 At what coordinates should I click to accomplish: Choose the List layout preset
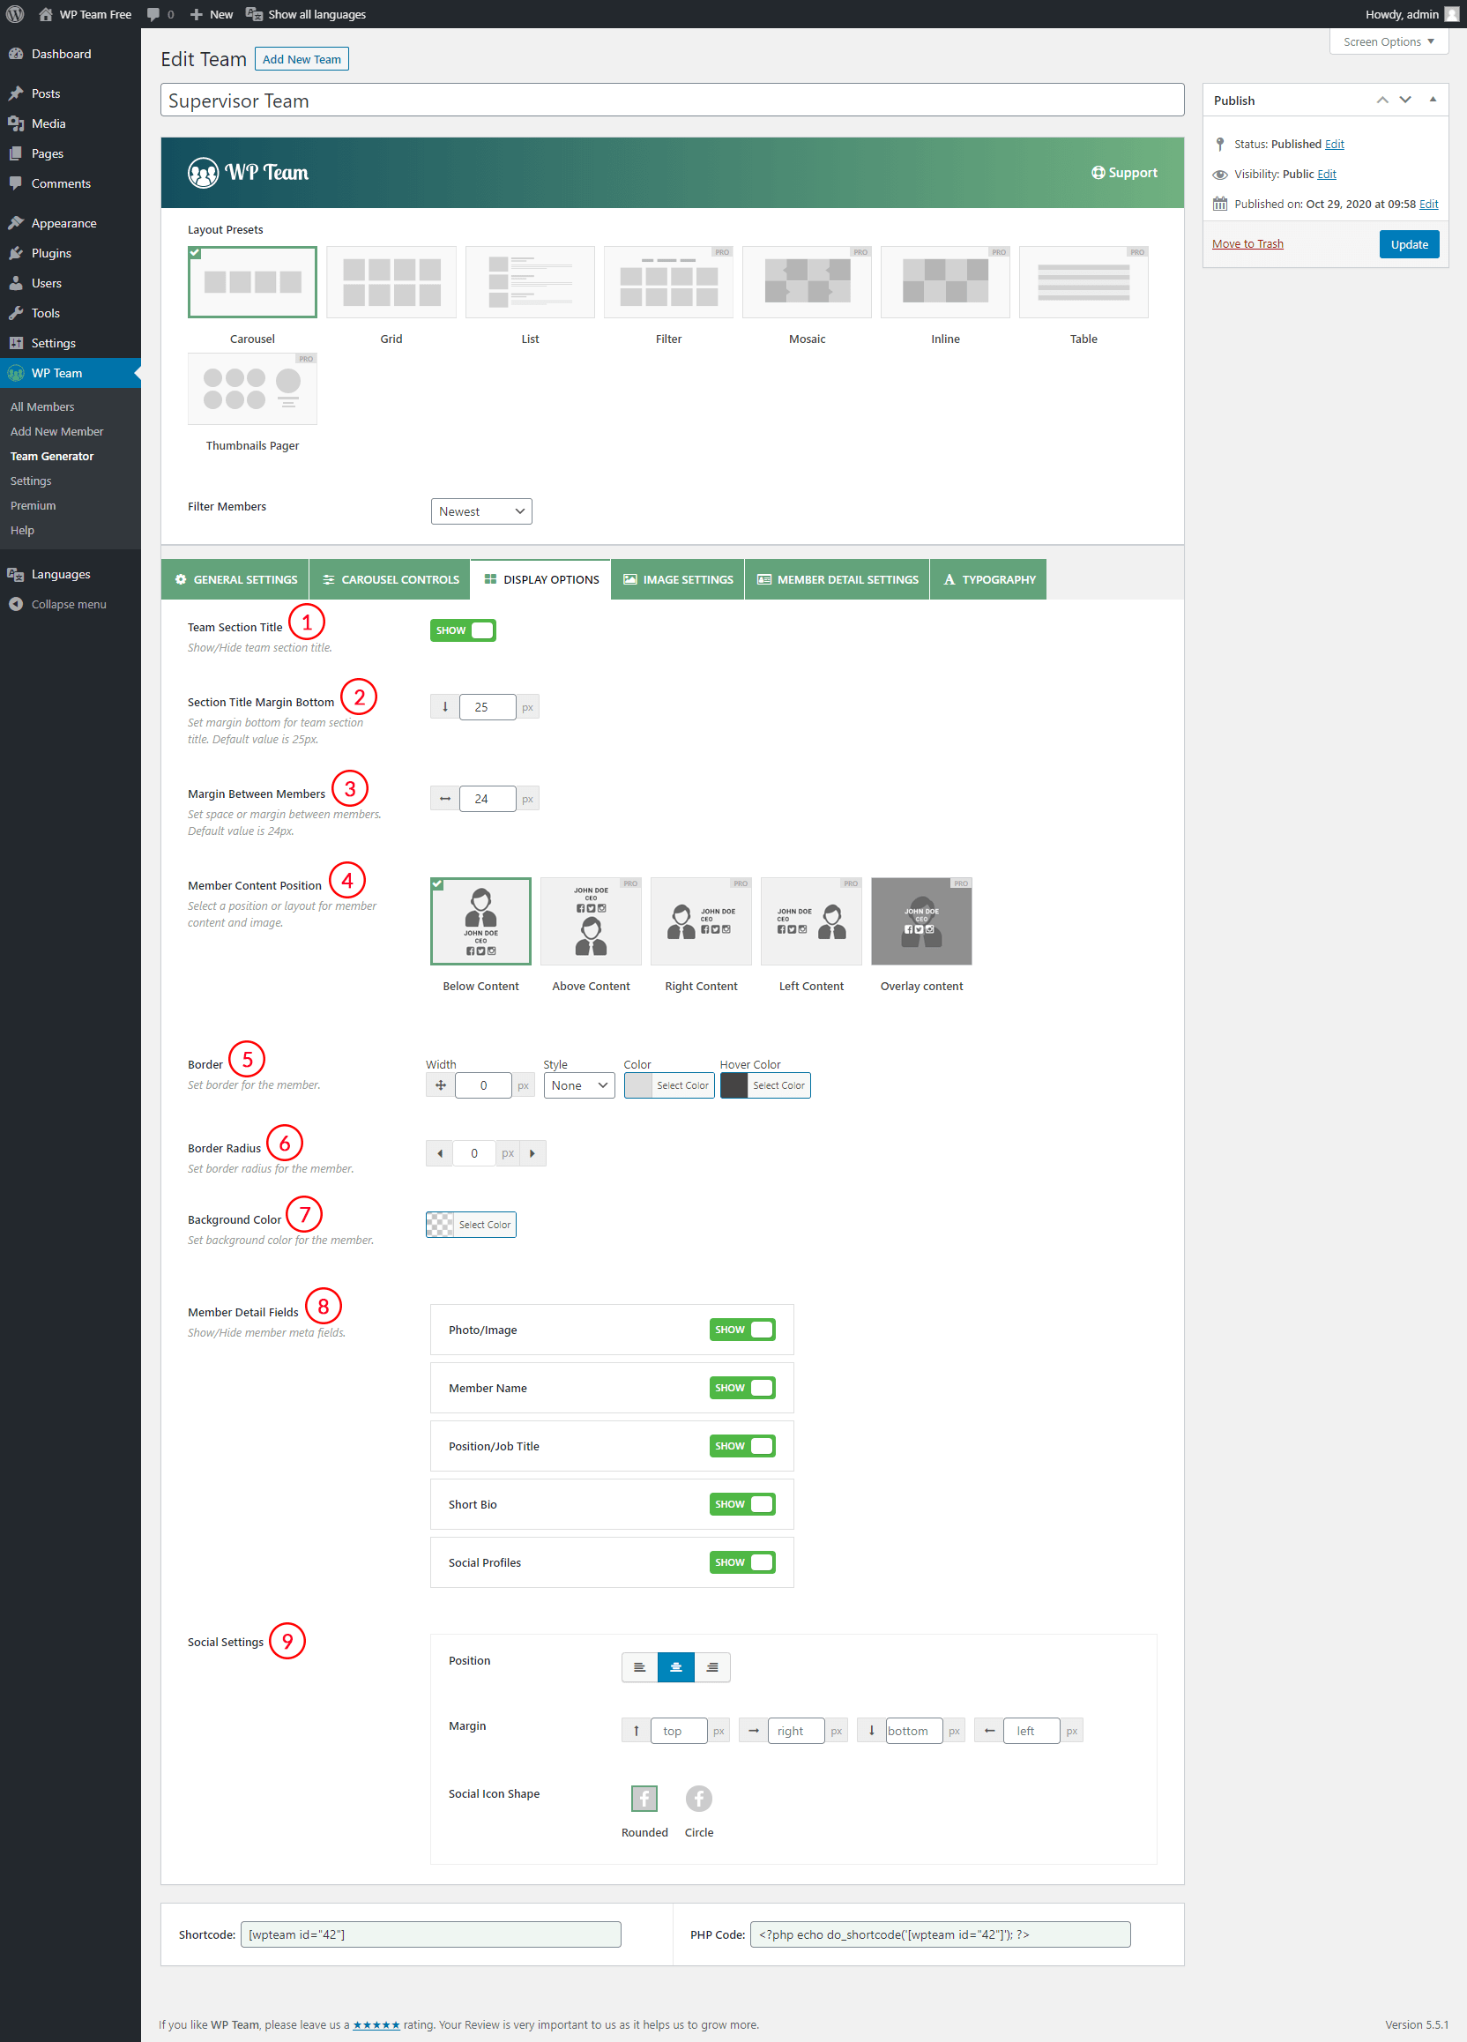(x=529, y=282)
